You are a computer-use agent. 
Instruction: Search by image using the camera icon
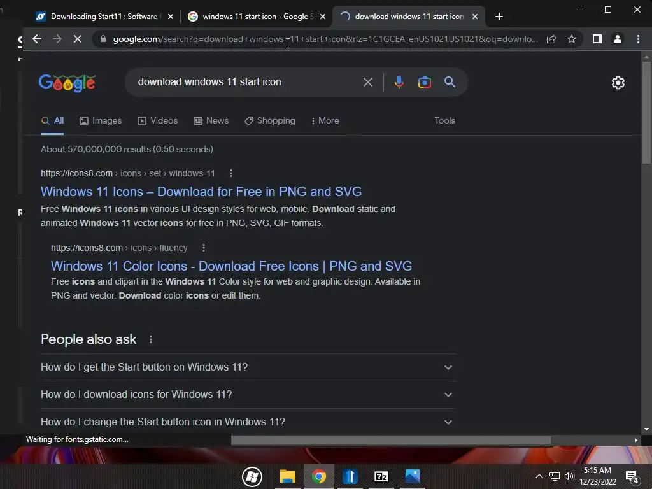pyautogui.click(x=425, y=82)
